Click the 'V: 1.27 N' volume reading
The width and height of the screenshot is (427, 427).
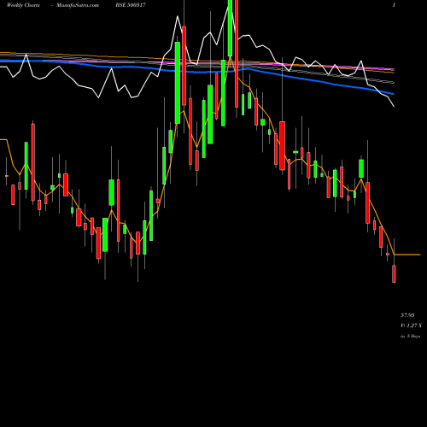click(x=411, y=325)
